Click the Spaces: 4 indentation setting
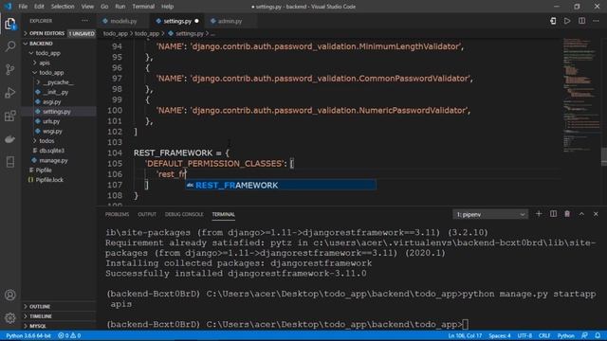The height and width of the screenshot is (341, 607). 500,335
